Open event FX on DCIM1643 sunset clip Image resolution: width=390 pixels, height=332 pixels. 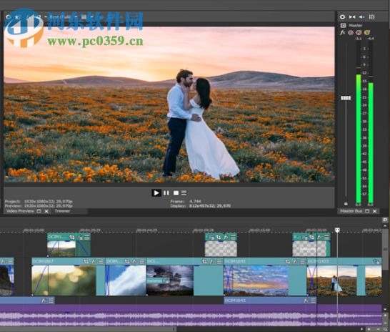[x=295, y=261]
